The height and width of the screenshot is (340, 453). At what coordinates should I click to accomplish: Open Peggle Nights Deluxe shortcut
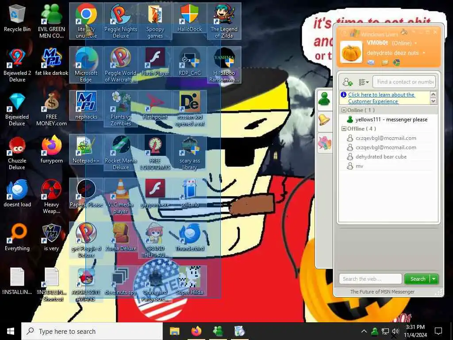120,21
